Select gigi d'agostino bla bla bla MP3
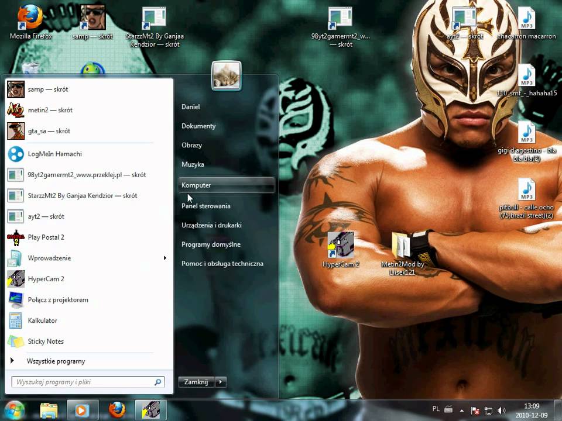Image resolution: width=562 pixels, height=421 pixels. tap(526, 141)
